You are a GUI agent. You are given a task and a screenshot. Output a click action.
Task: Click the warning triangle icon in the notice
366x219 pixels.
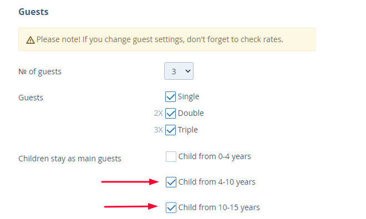coord(30,40)
